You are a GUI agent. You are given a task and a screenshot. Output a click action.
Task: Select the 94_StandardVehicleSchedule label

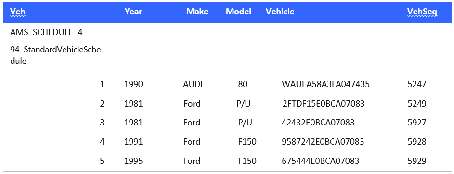55,55
